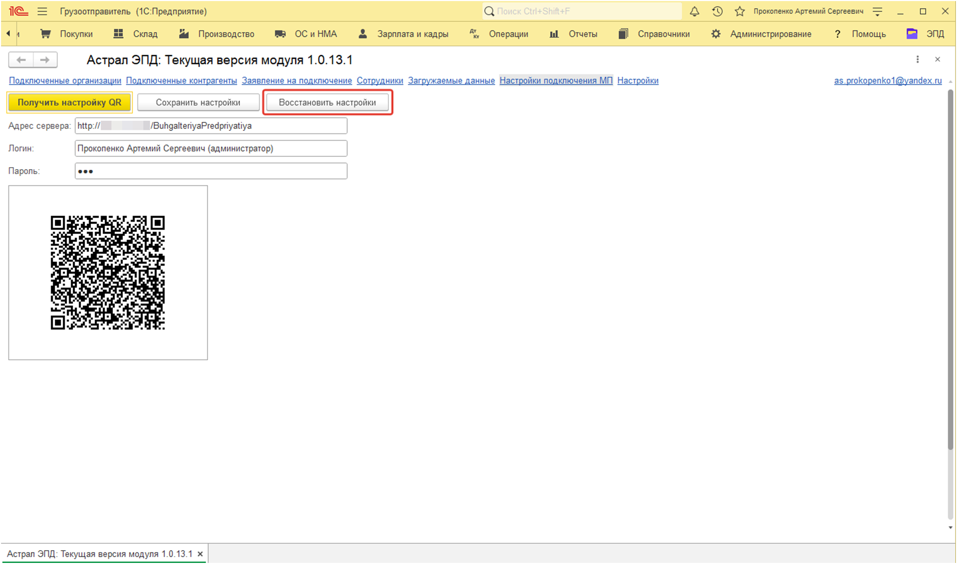Open notifications bell icon
The width and height of the screenshot is (957, 564).
click(x=694, y=11)
